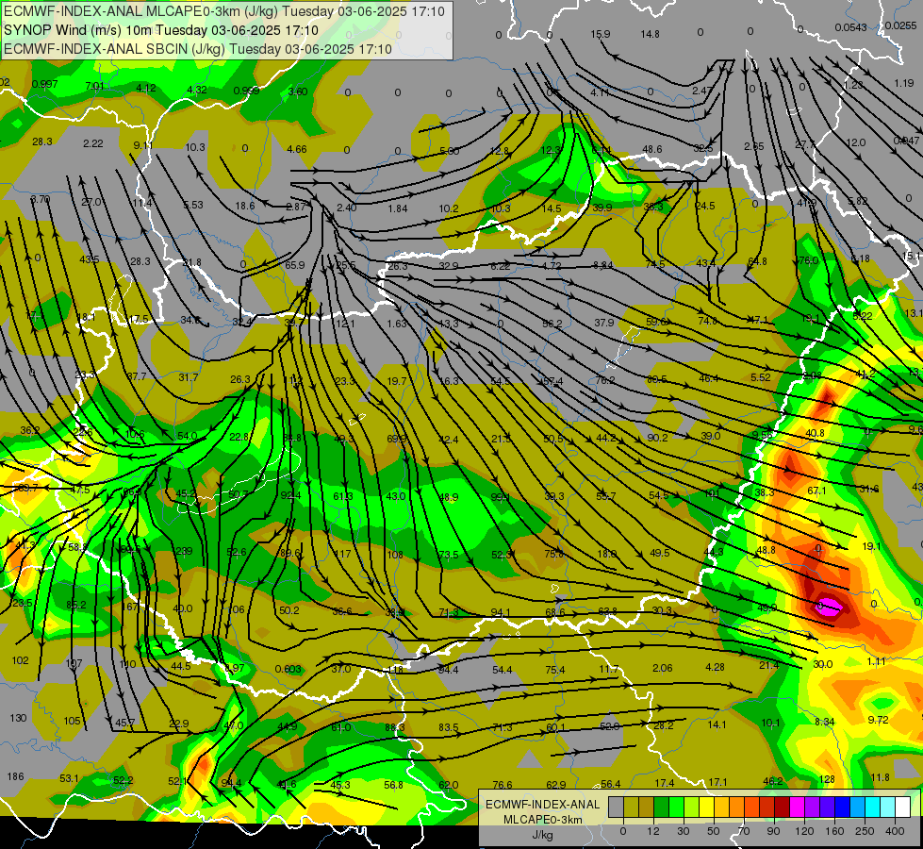Click the map value 0.997
The image size is (923, 849).
point(44,84)
